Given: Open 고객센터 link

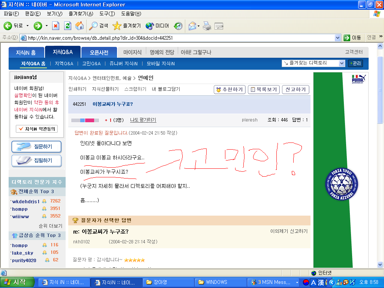Looking at the screenshot, I should pyautogui.click(x=354, y=52).
